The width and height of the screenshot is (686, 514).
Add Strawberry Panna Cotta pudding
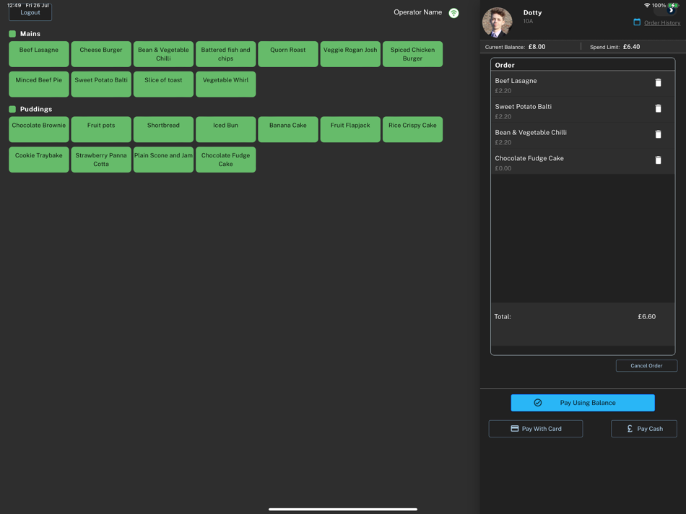[101, 160]
